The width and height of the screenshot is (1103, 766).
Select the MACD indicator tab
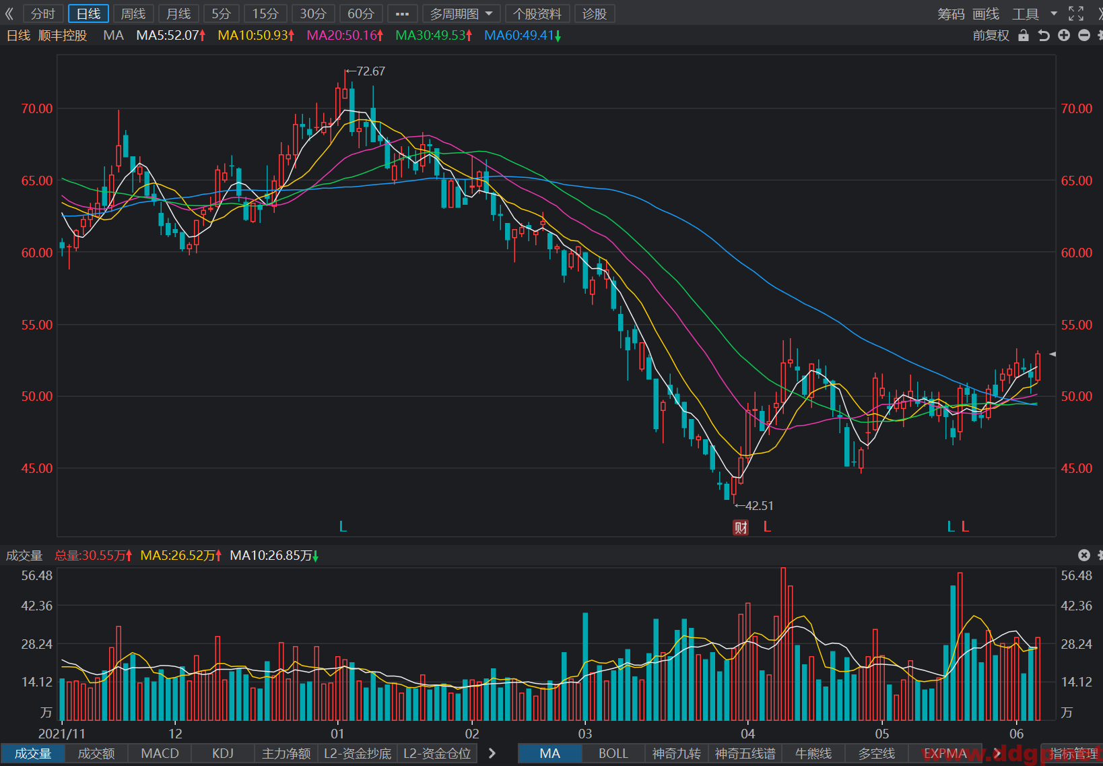tap(160, 753)
